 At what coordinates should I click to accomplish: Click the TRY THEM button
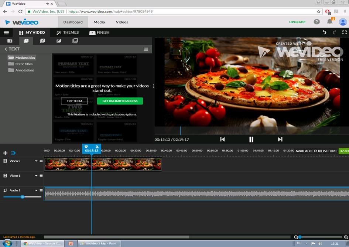click(x=74, y=101)
